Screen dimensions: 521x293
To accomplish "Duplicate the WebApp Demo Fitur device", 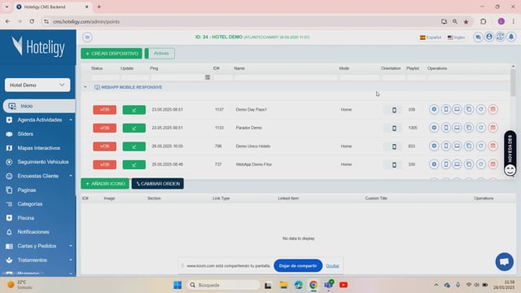I will (x=469, y=164).
